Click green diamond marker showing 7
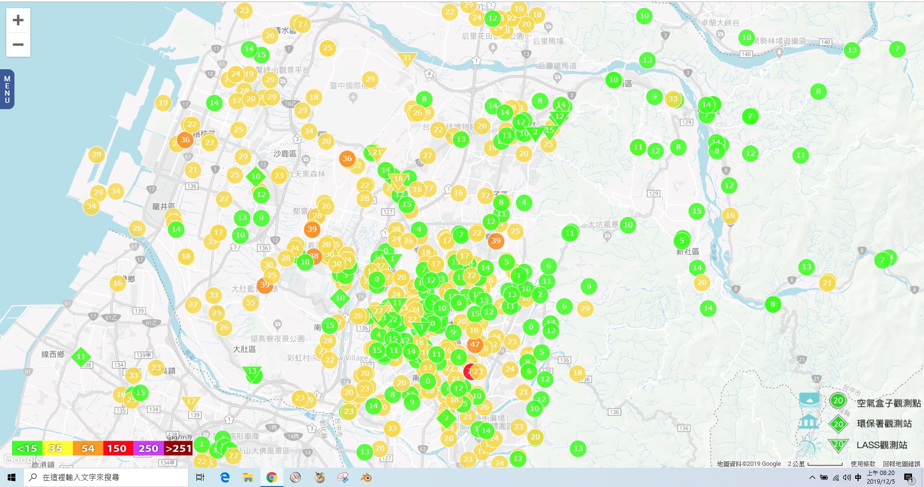 point(446,418)
